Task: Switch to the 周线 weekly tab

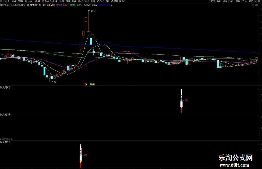Action: click(x=74, y=1)
